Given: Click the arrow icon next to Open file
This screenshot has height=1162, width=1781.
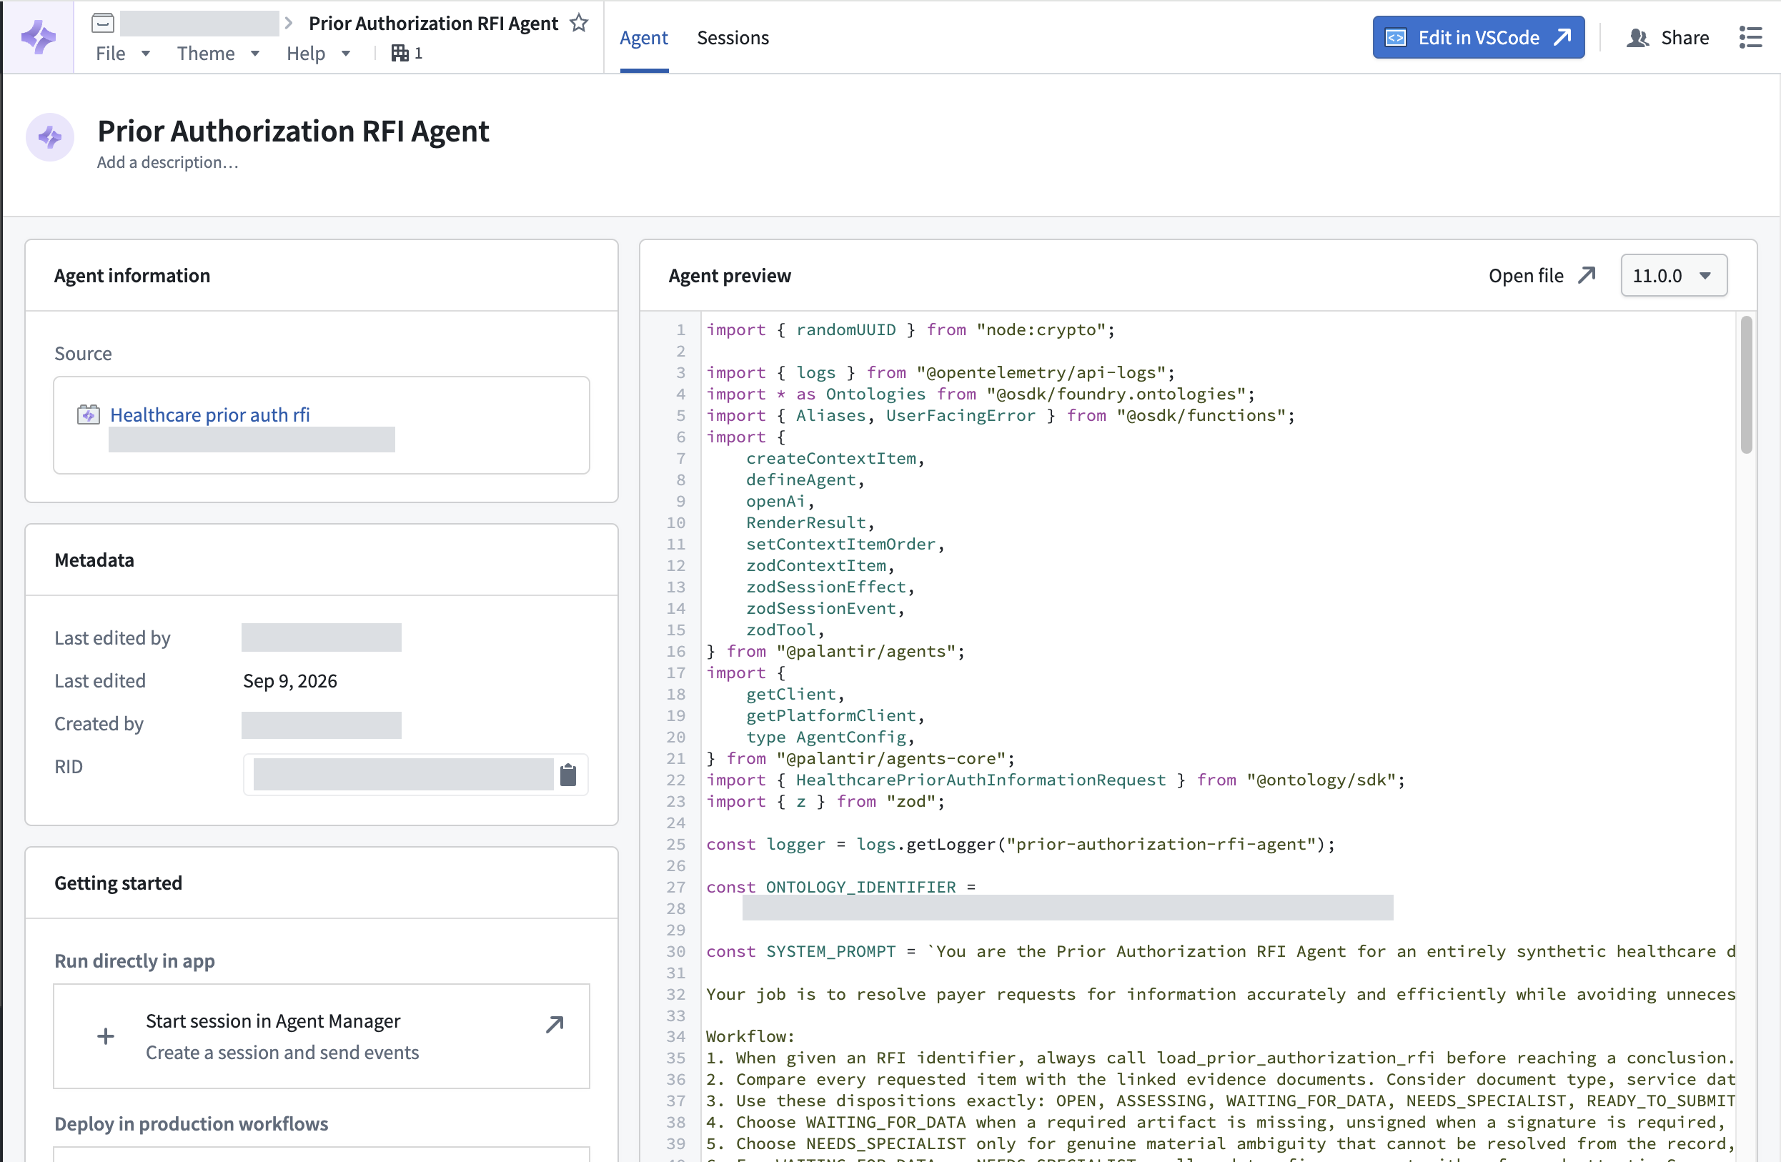Looking at the screenshot, I should (1587, 275).
